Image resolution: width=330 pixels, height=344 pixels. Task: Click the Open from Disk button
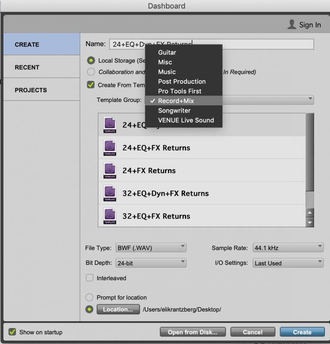pyautogui.click(x=192, y=332)
